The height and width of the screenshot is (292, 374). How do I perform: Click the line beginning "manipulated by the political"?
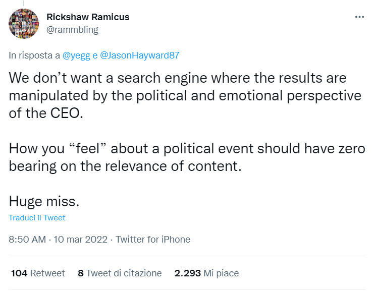click(x=185, y=96)
